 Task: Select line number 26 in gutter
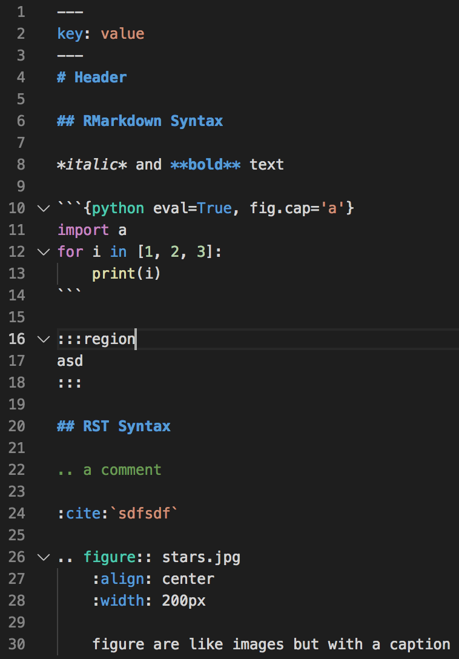click(x=17, y=558)
